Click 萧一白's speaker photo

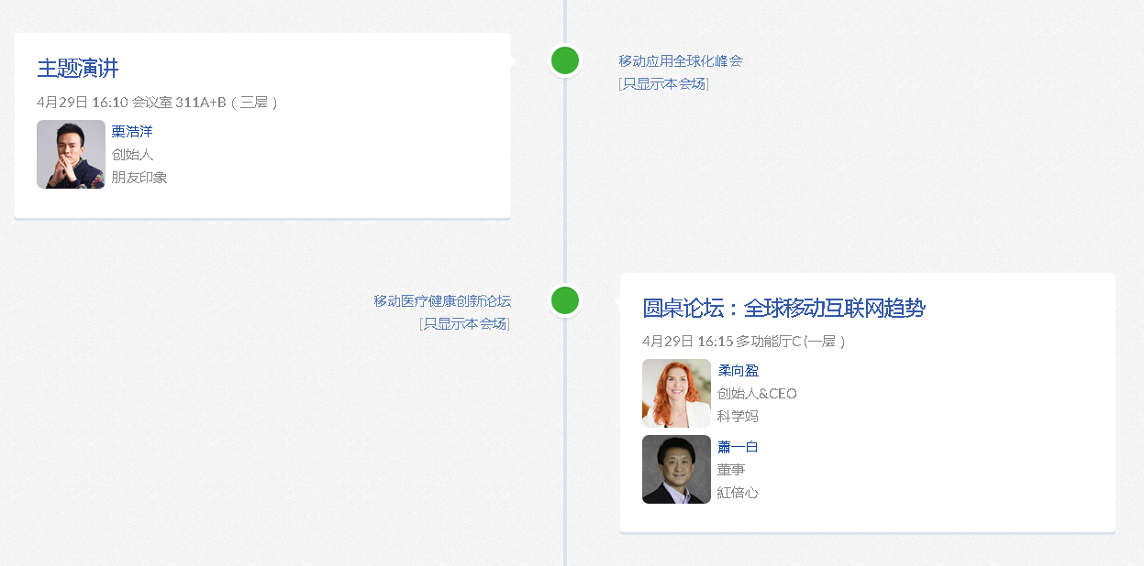pyautogui.click(x=676, y=469)
